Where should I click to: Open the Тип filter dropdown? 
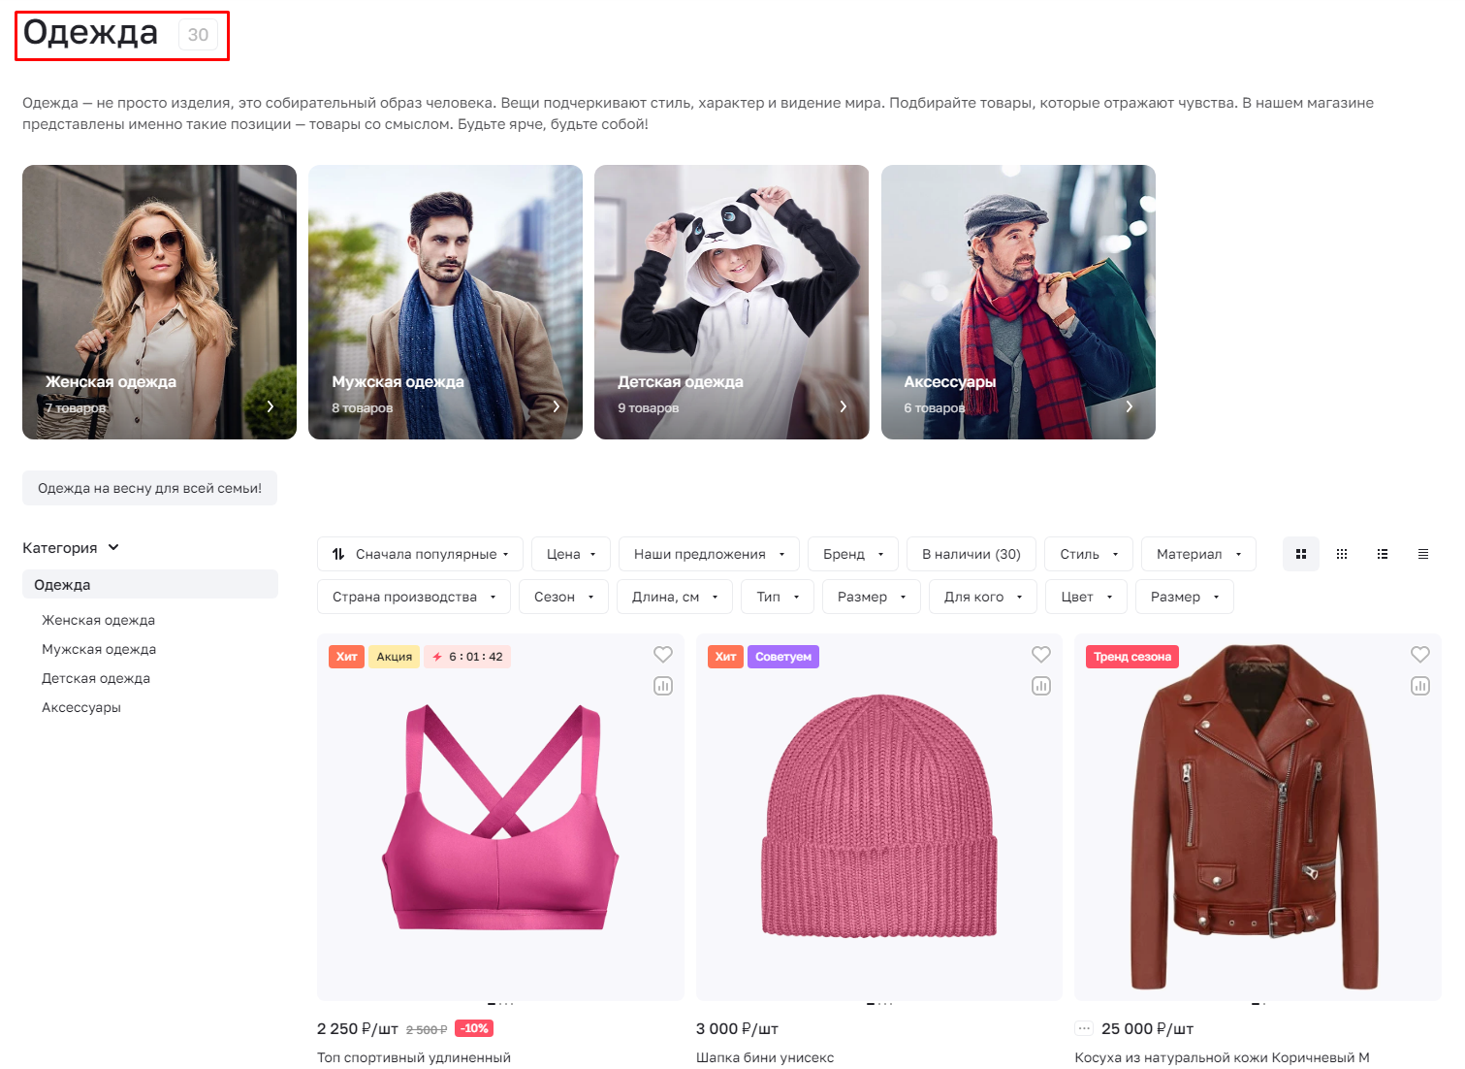click(778, 597)
